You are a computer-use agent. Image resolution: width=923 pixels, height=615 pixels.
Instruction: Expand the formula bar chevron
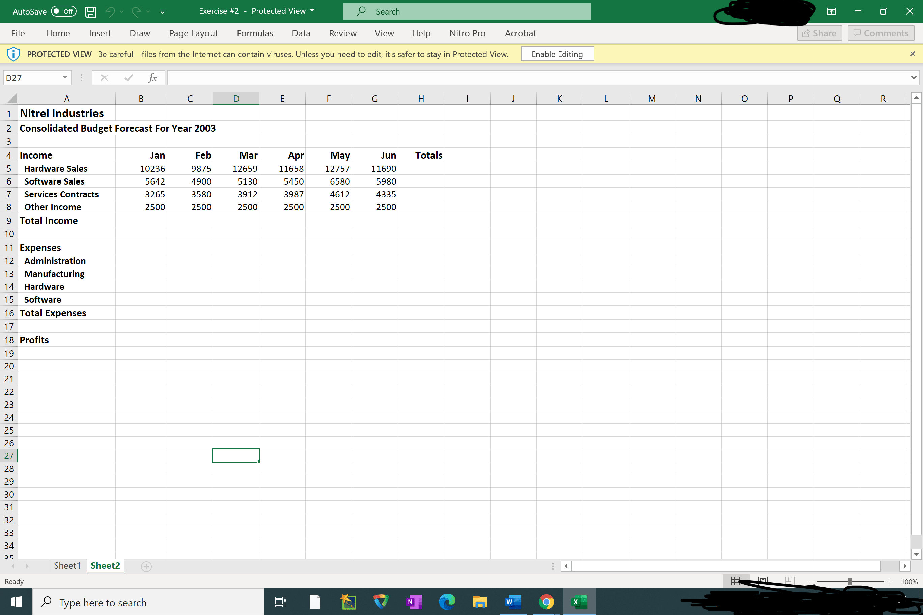914,77
